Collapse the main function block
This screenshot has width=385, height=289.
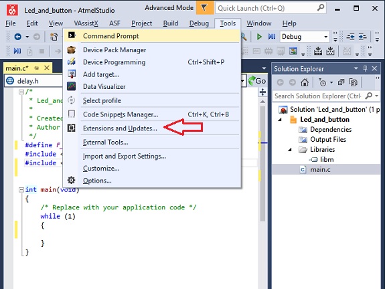click(x=21, y=189)
